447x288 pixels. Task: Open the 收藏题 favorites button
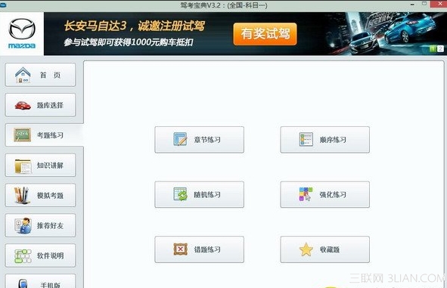(325, 249)
